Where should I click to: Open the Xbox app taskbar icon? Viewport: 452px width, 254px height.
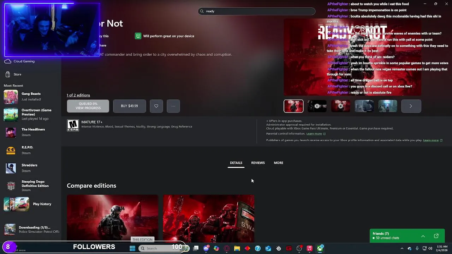(320, 248)
